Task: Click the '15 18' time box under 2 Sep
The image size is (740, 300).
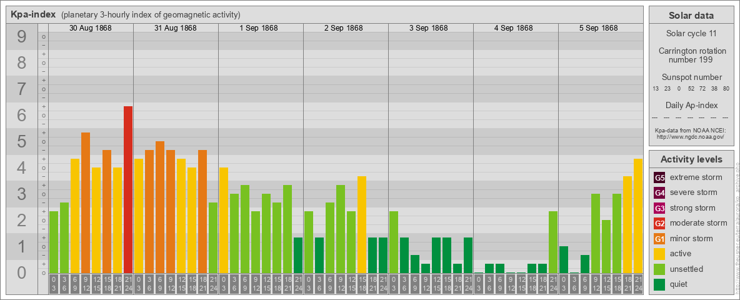Action: [x=361, y=284]
